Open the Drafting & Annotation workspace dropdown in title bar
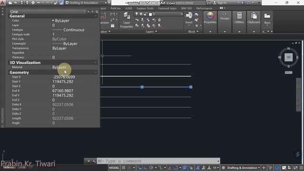The height and width of the screenshot is (171, 304). (86, 3)
